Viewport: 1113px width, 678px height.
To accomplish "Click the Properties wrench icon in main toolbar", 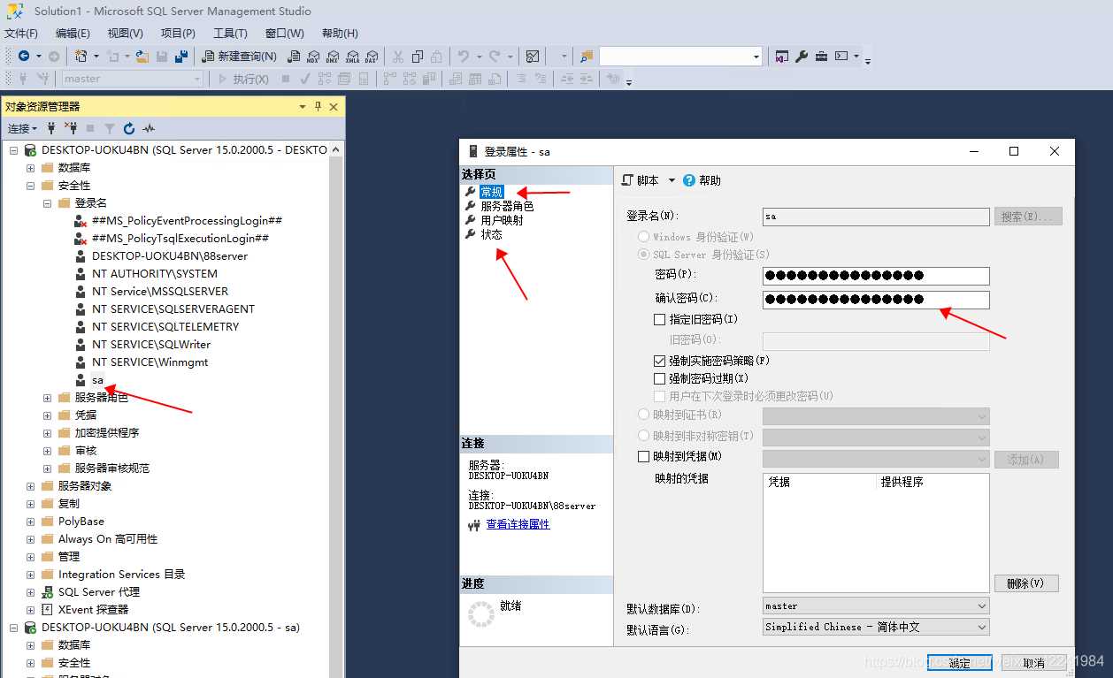I will coord(802,56).
